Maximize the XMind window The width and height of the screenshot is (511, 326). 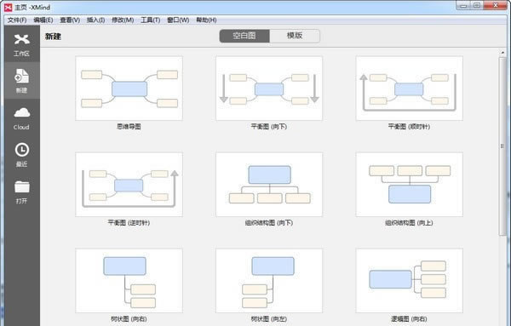pos(477,6)
